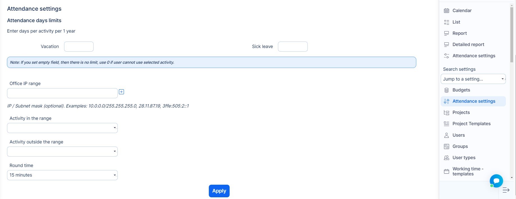Screen dimensions: 516x199
Task: Click the Office IP range text field
Action: pyautogui.click(x=62, y=93)
